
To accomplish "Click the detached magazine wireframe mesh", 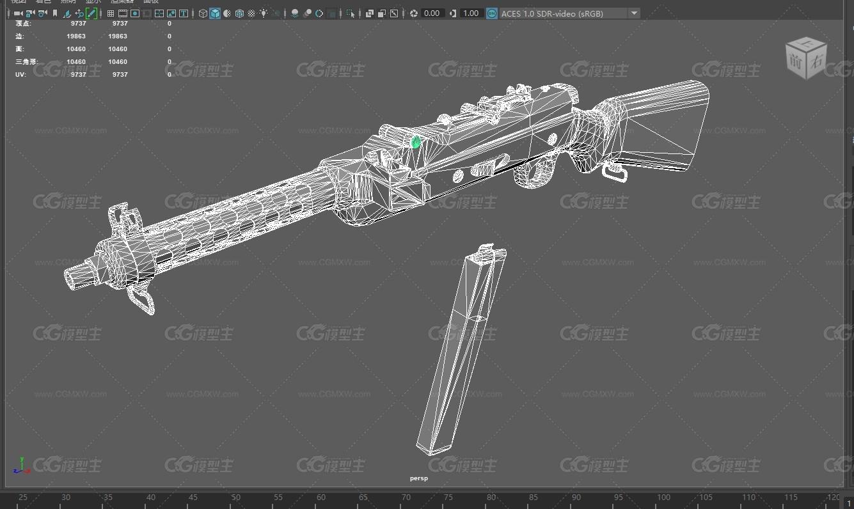I will click(461, 348).
